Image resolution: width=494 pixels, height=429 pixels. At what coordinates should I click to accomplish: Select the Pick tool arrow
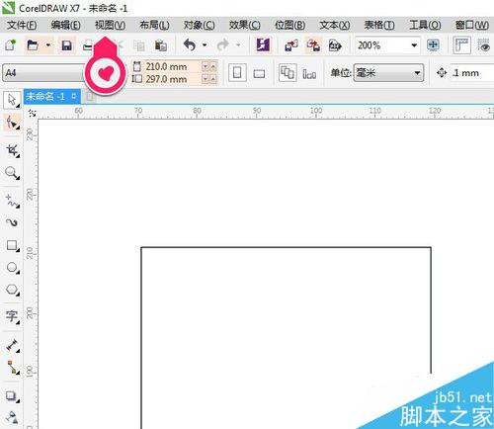click(x=12, y=100)
